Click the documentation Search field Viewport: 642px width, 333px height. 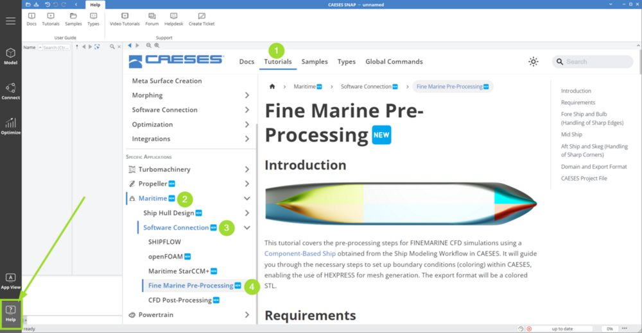[x=592, y=61]
